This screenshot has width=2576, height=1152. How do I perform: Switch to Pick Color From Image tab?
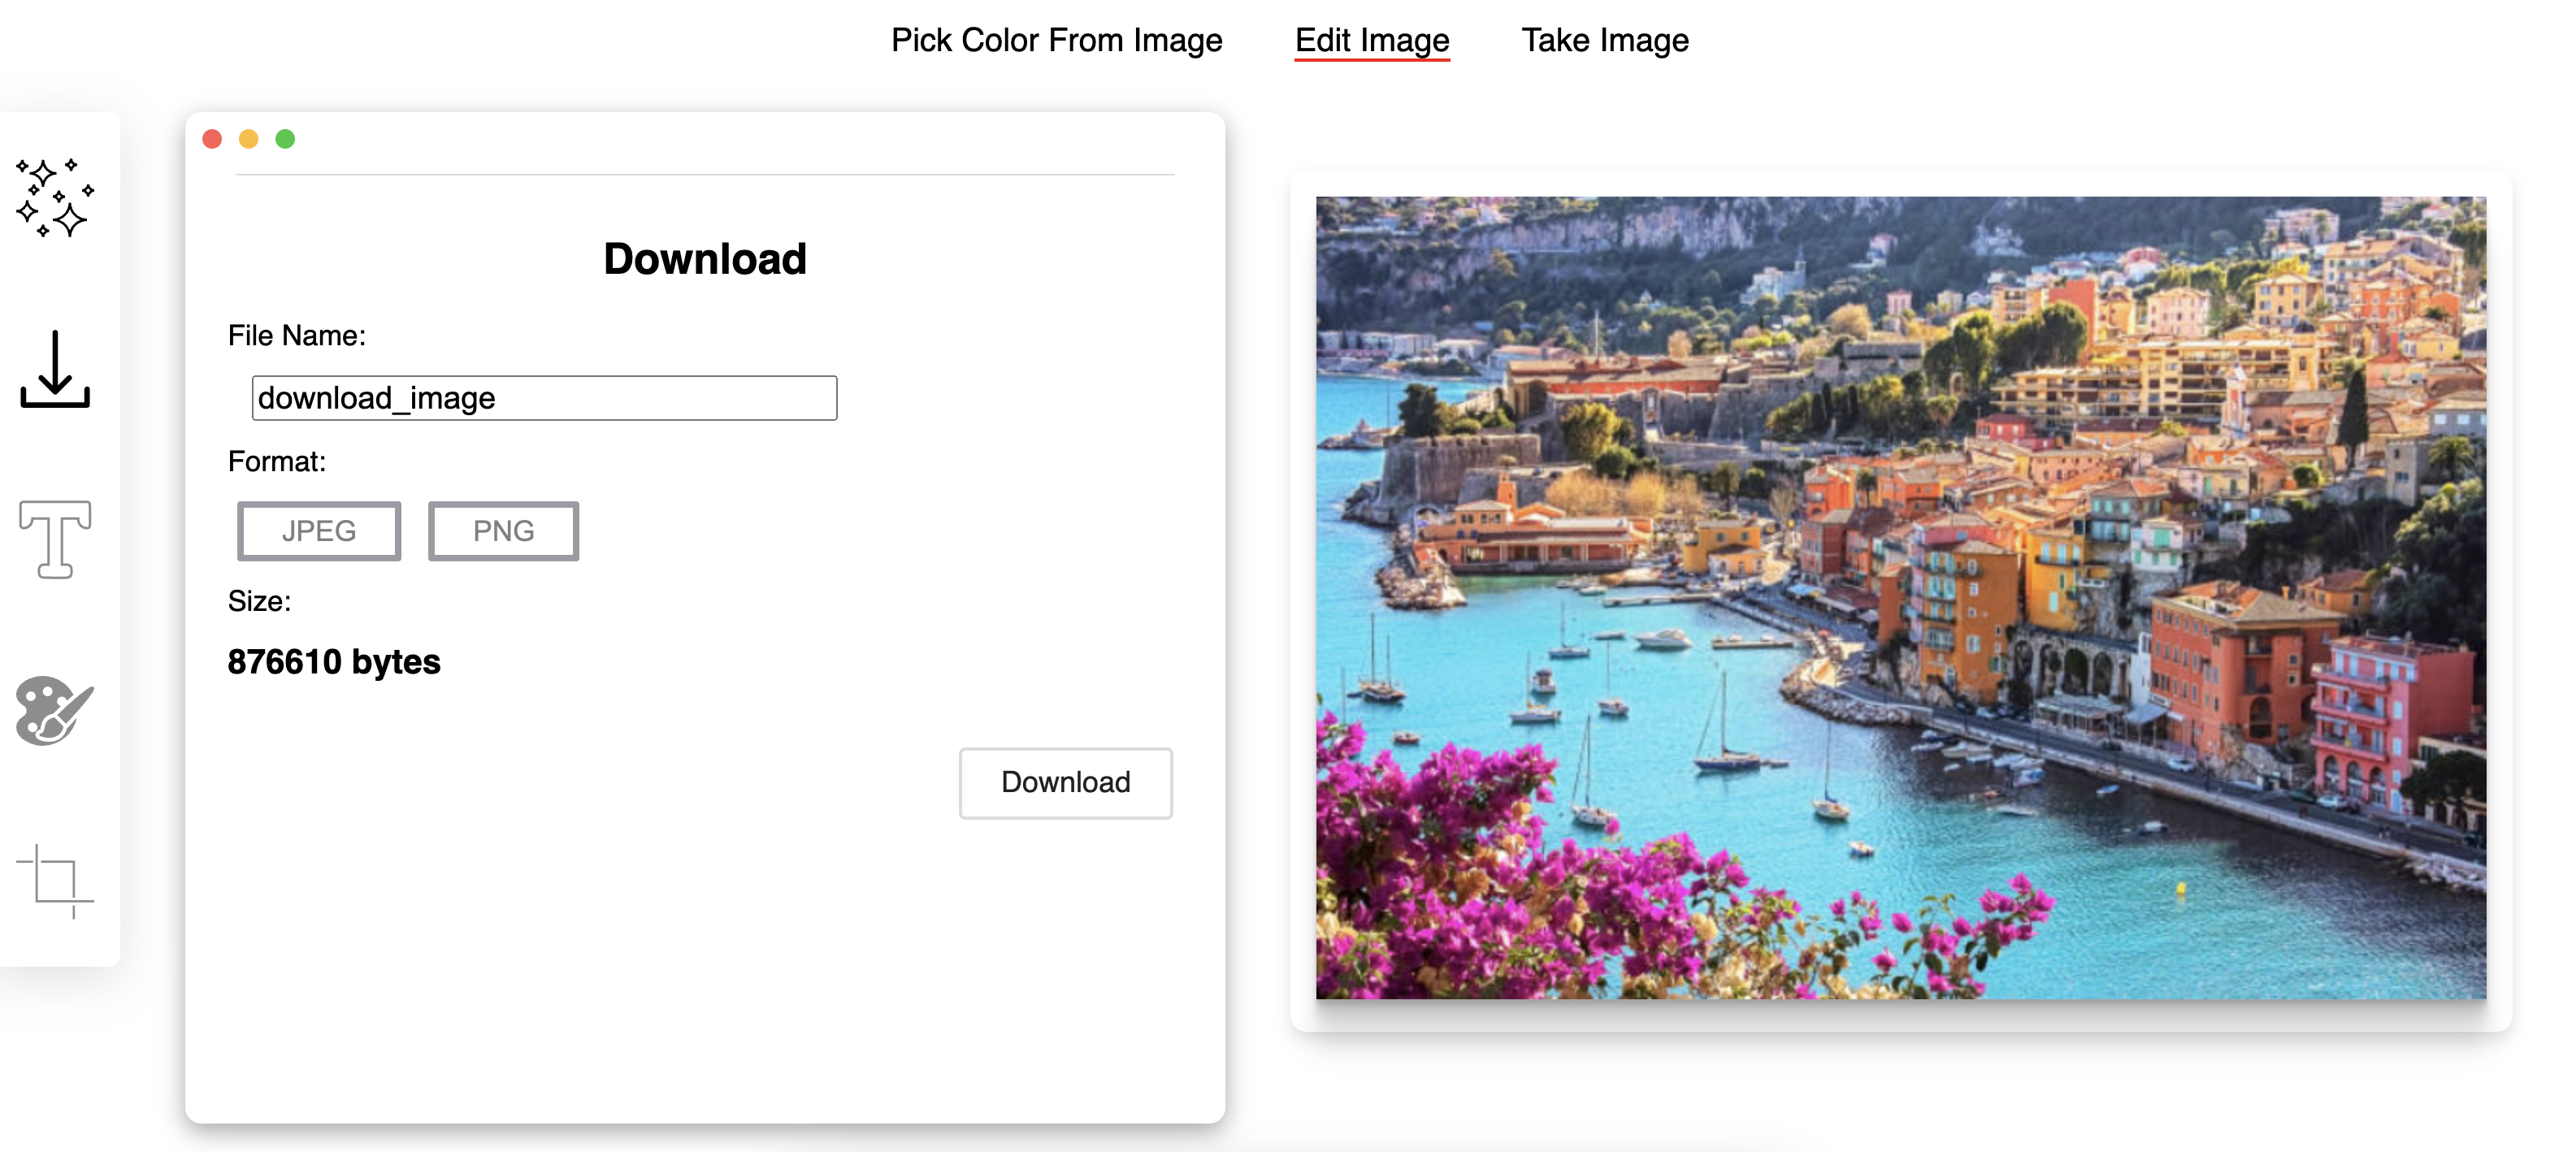[1056, 40]
